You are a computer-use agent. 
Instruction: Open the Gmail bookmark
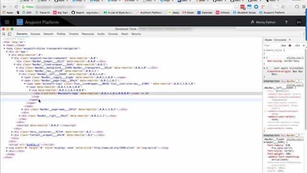tap(188, 12)
